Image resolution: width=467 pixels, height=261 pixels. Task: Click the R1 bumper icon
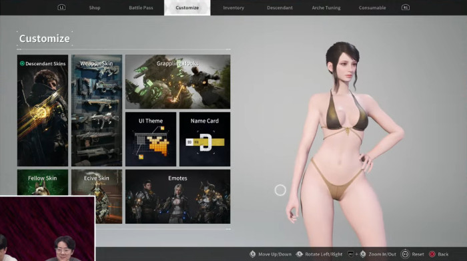click(406, 7)
